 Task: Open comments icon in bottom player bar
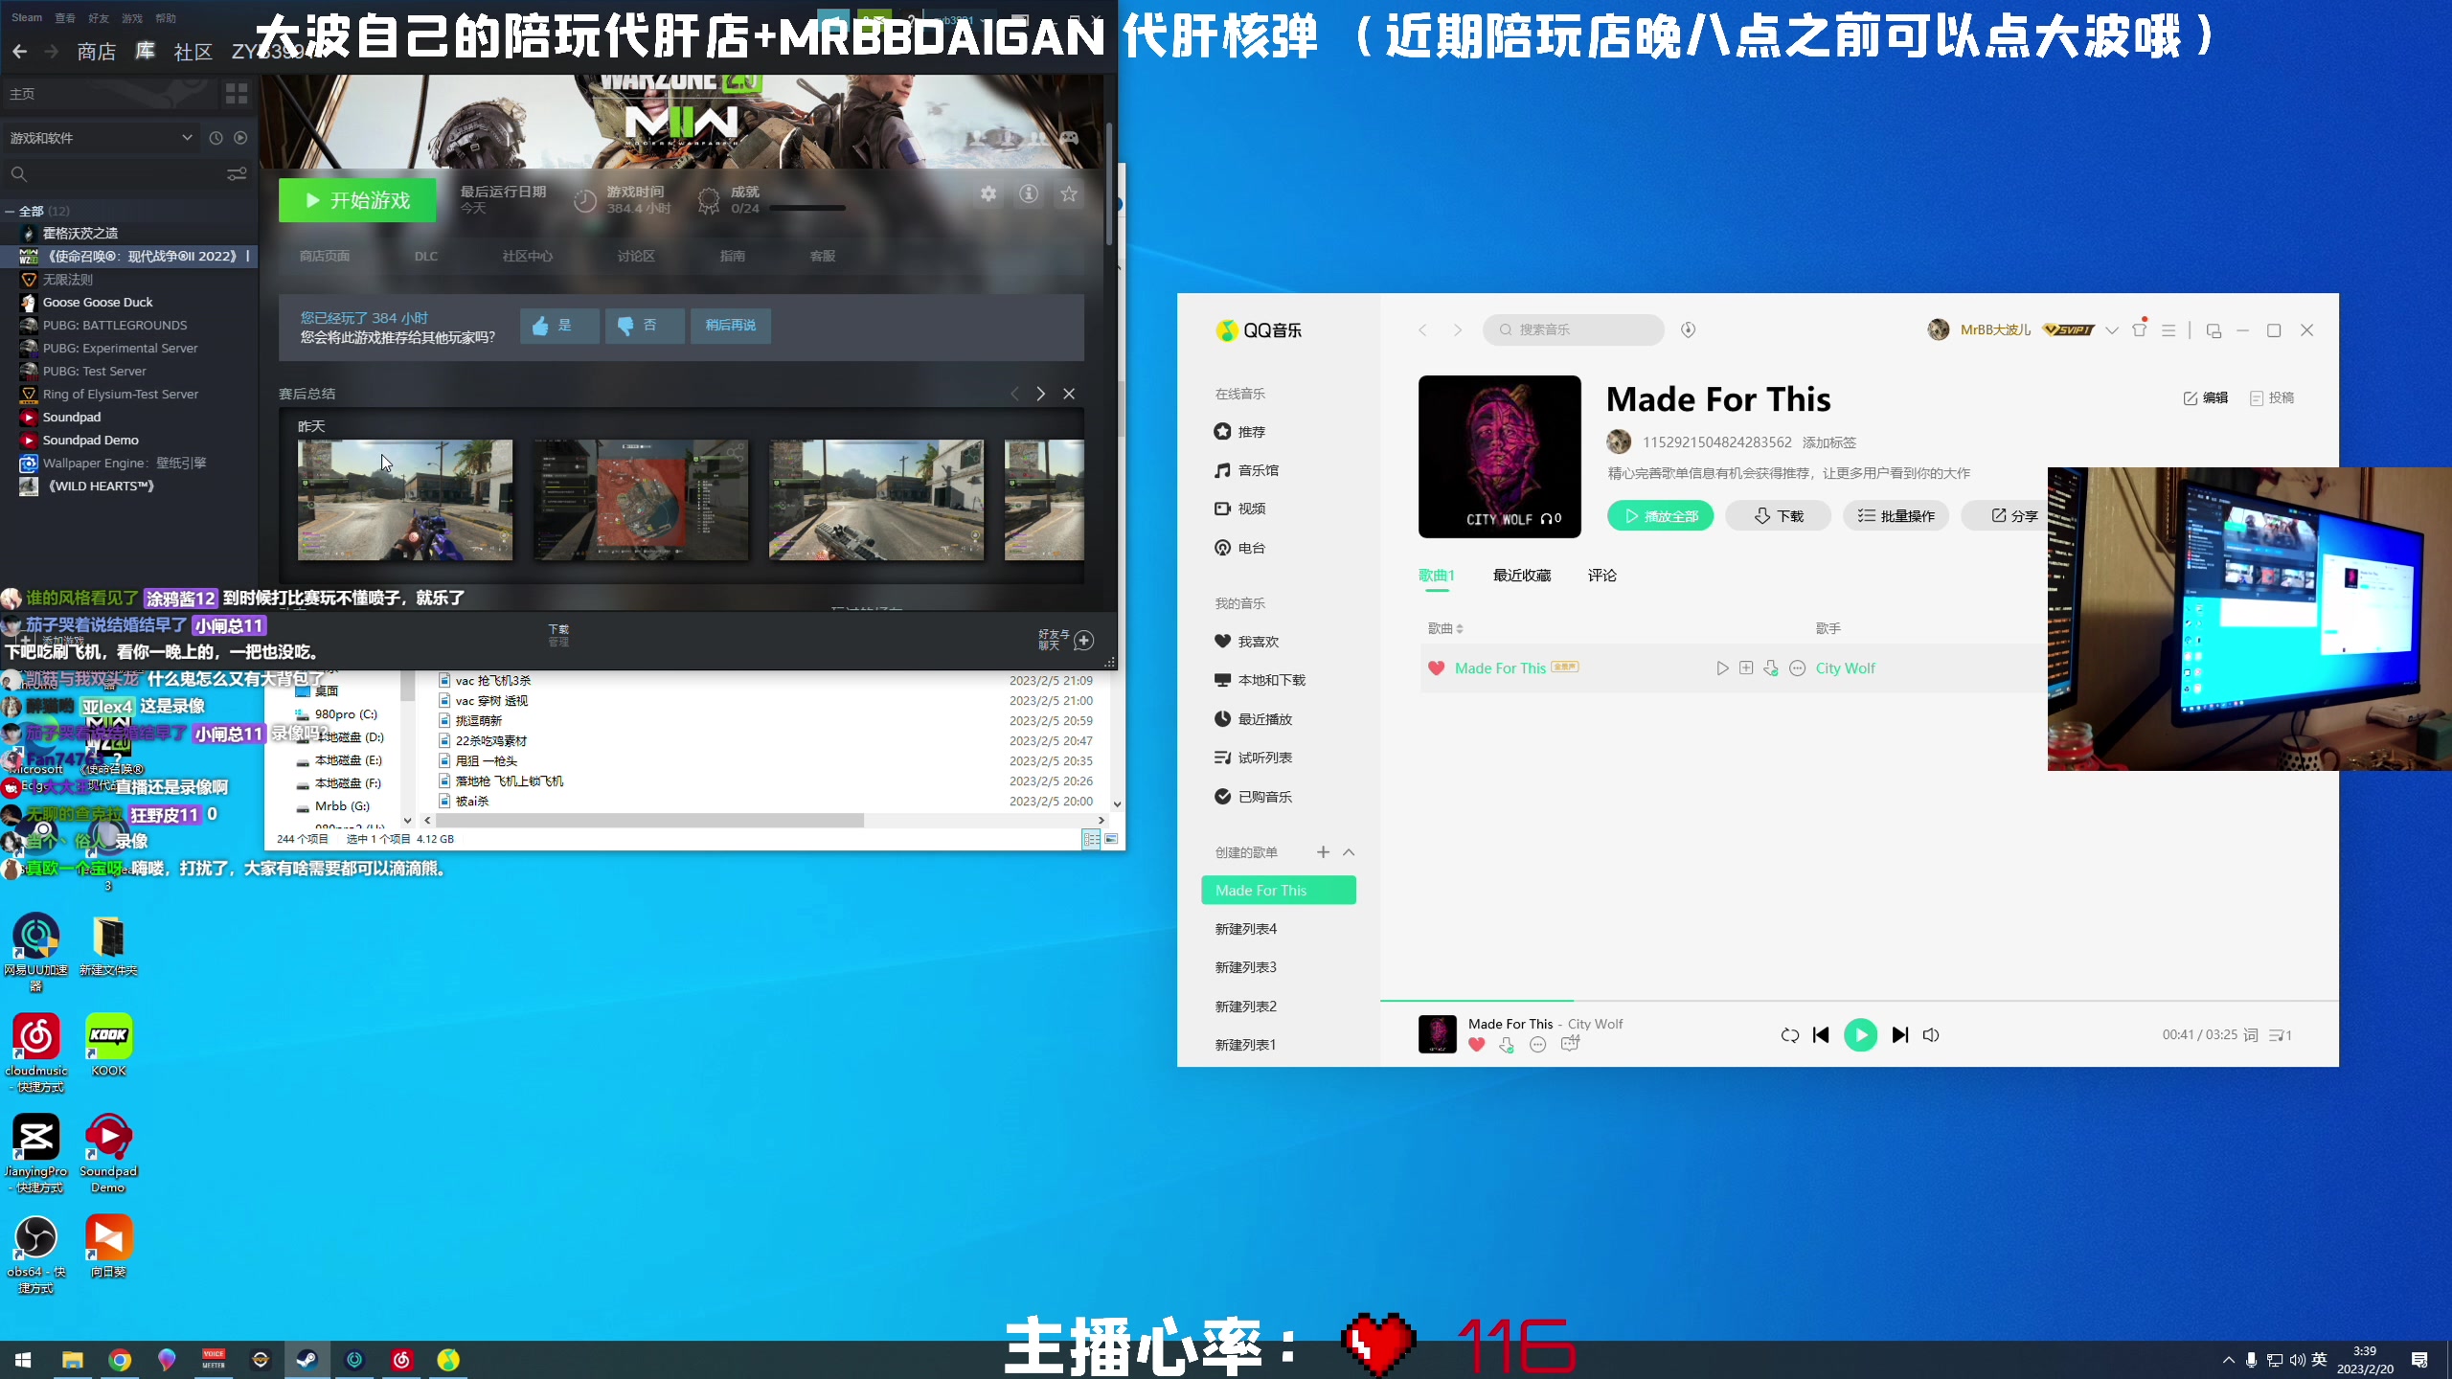coord(1570,1044)
